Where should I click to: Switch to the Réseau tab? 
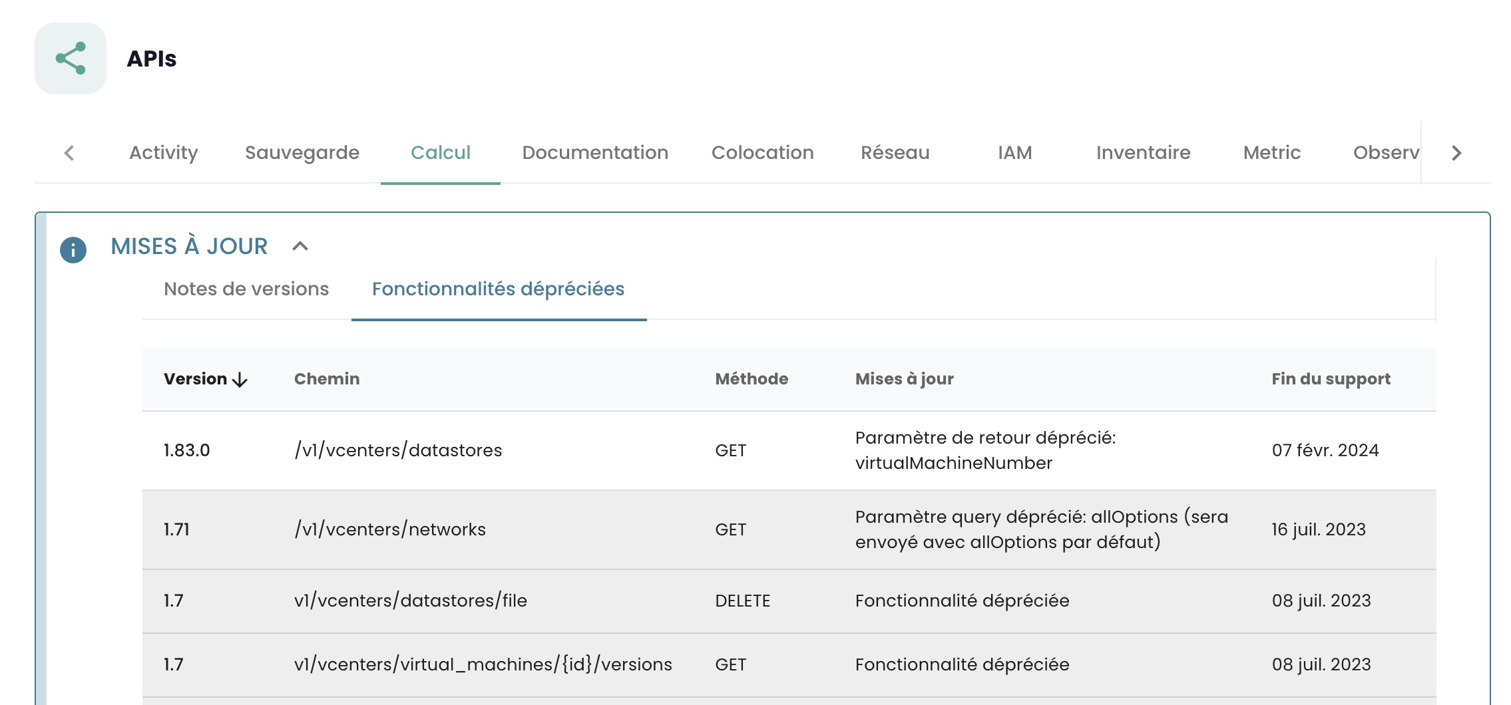coord(895,152)
